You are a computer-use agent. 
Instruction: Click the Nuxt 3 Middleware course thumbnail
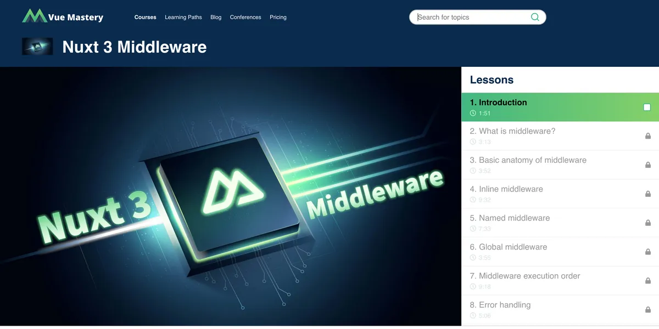(37, 47)
